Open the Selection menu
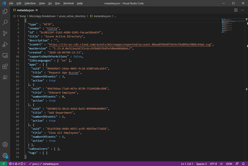This screenshot has width=248, height=166. coord(30,3)
